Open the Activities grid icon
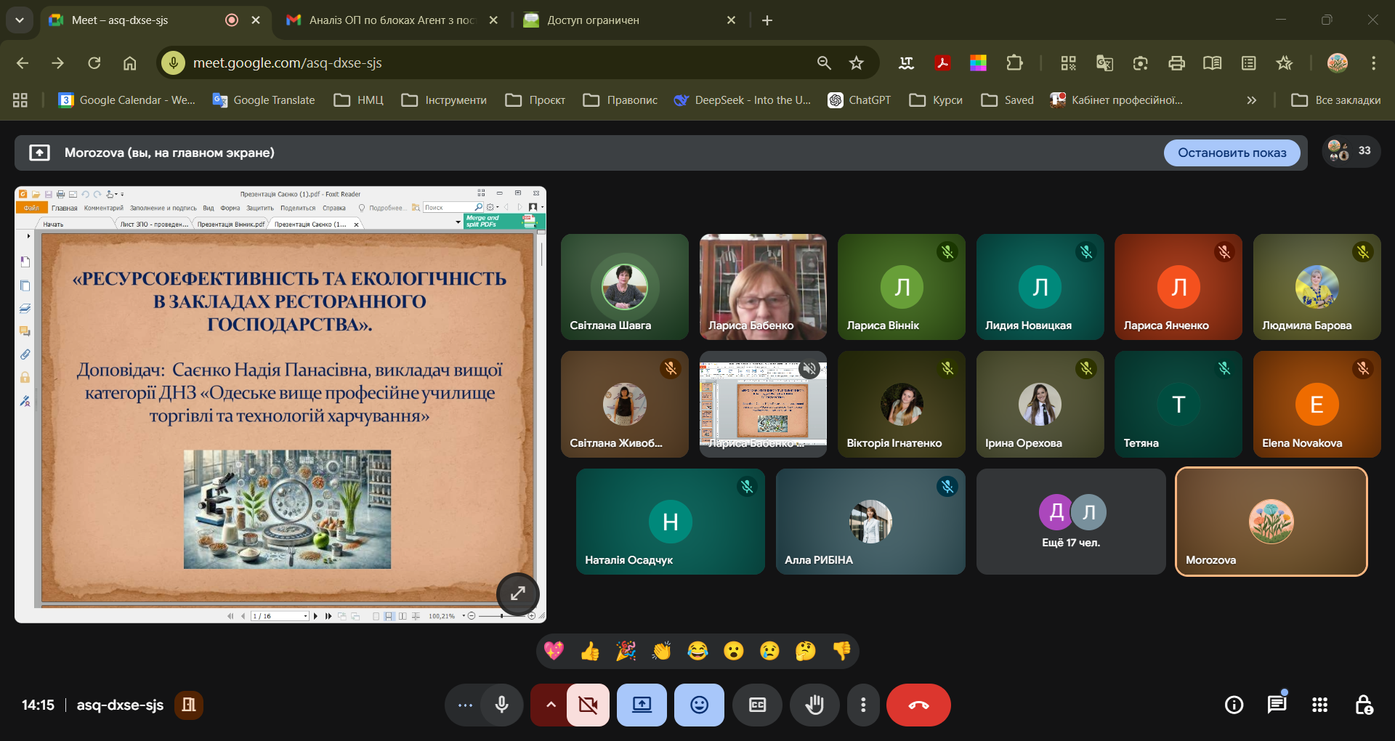The width and height of the screenshot is (1395, 741). (1319, 705)
